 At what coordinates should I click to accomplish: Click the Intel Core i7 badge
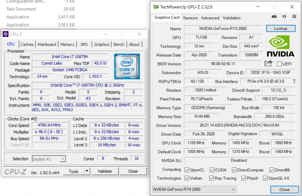[127, 66]
